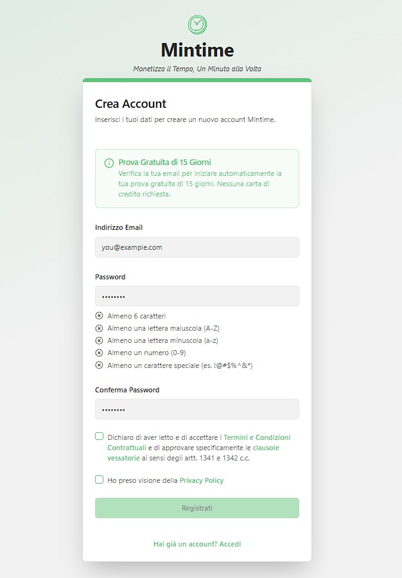This screenshot has width=402, height=578.
Task: Open the Privacy Policy link
Action: [x=202, y=480]
